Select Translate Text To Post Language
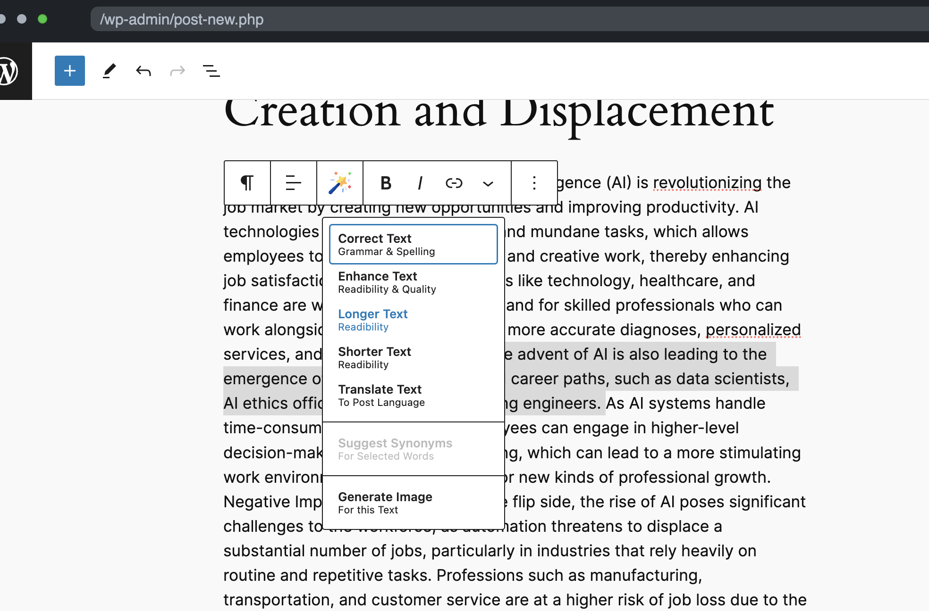 (414, 395)
